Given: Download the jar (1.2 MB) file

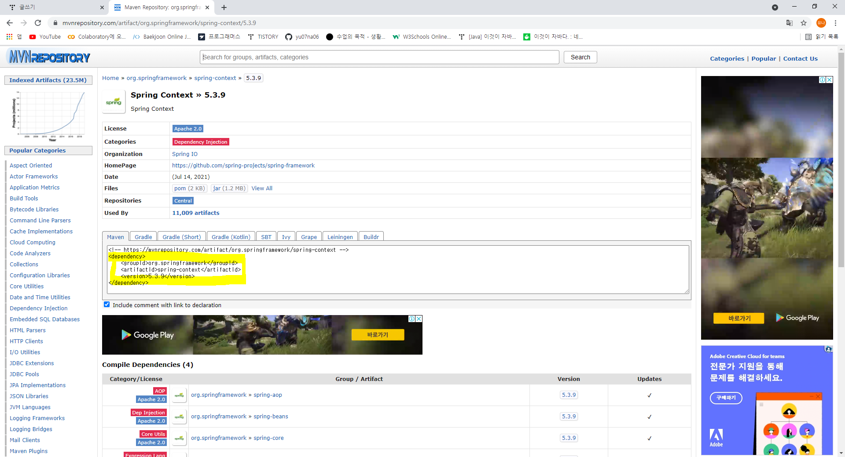Looking at the screenshot, I should tap(229, 188).
